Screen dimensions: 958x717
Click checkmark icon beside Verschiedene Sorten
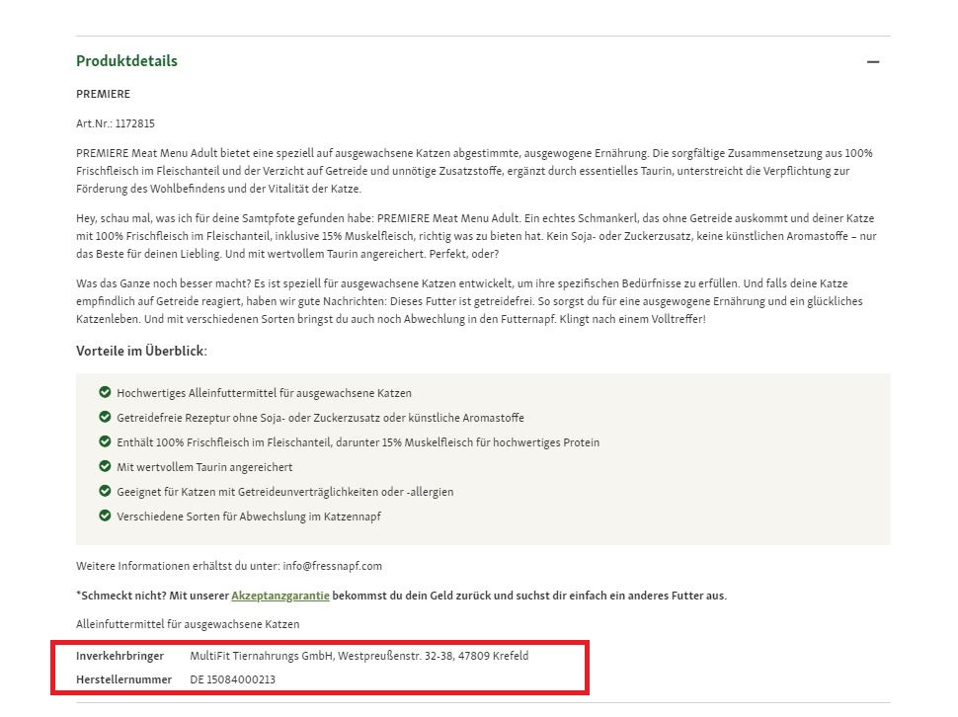[x=105, y=517]
